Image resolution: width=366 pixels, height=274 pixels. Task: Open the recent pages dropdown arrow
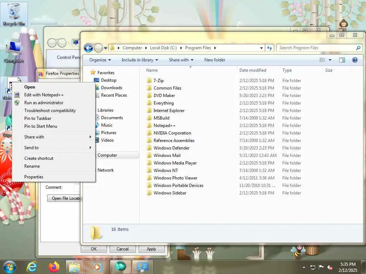pos(105,48)
